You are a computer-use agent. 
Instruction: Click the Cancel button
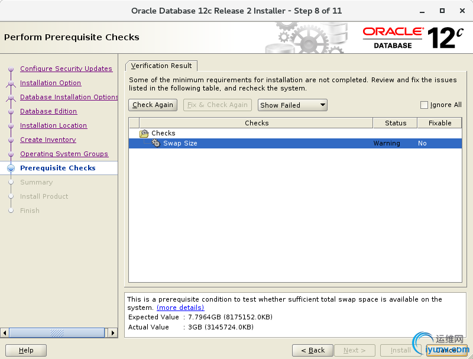tap(447, 350)
